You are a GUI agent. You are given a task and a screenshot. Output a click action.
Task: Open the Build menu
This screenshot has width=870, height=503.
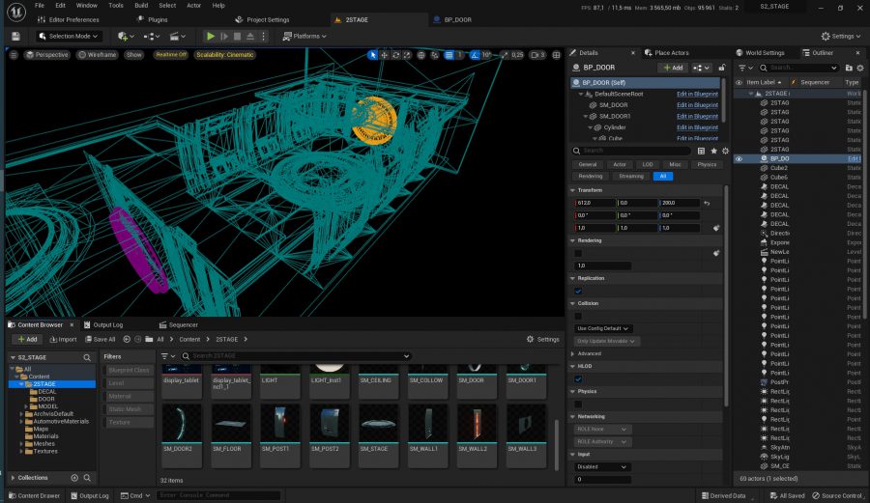[141, 6]
